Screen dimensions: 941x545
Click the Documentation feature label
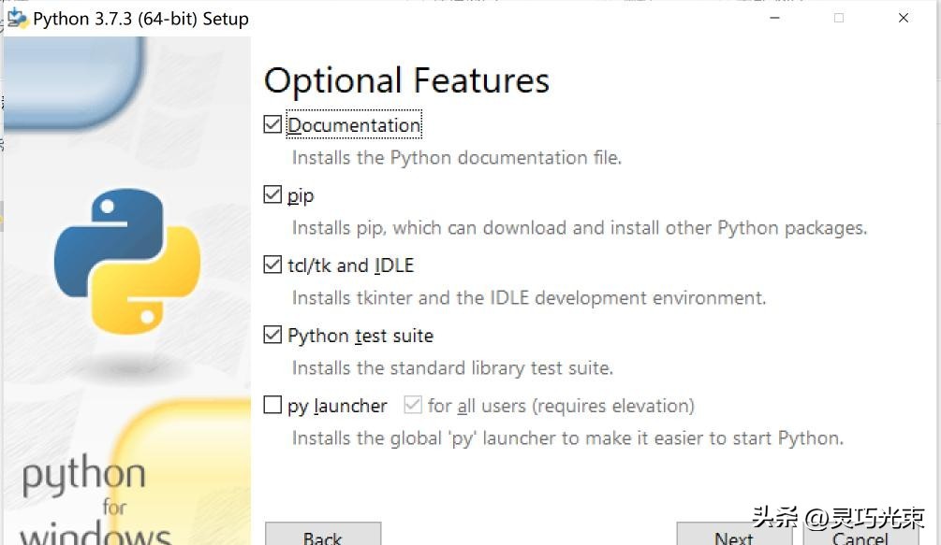[354, 124]
